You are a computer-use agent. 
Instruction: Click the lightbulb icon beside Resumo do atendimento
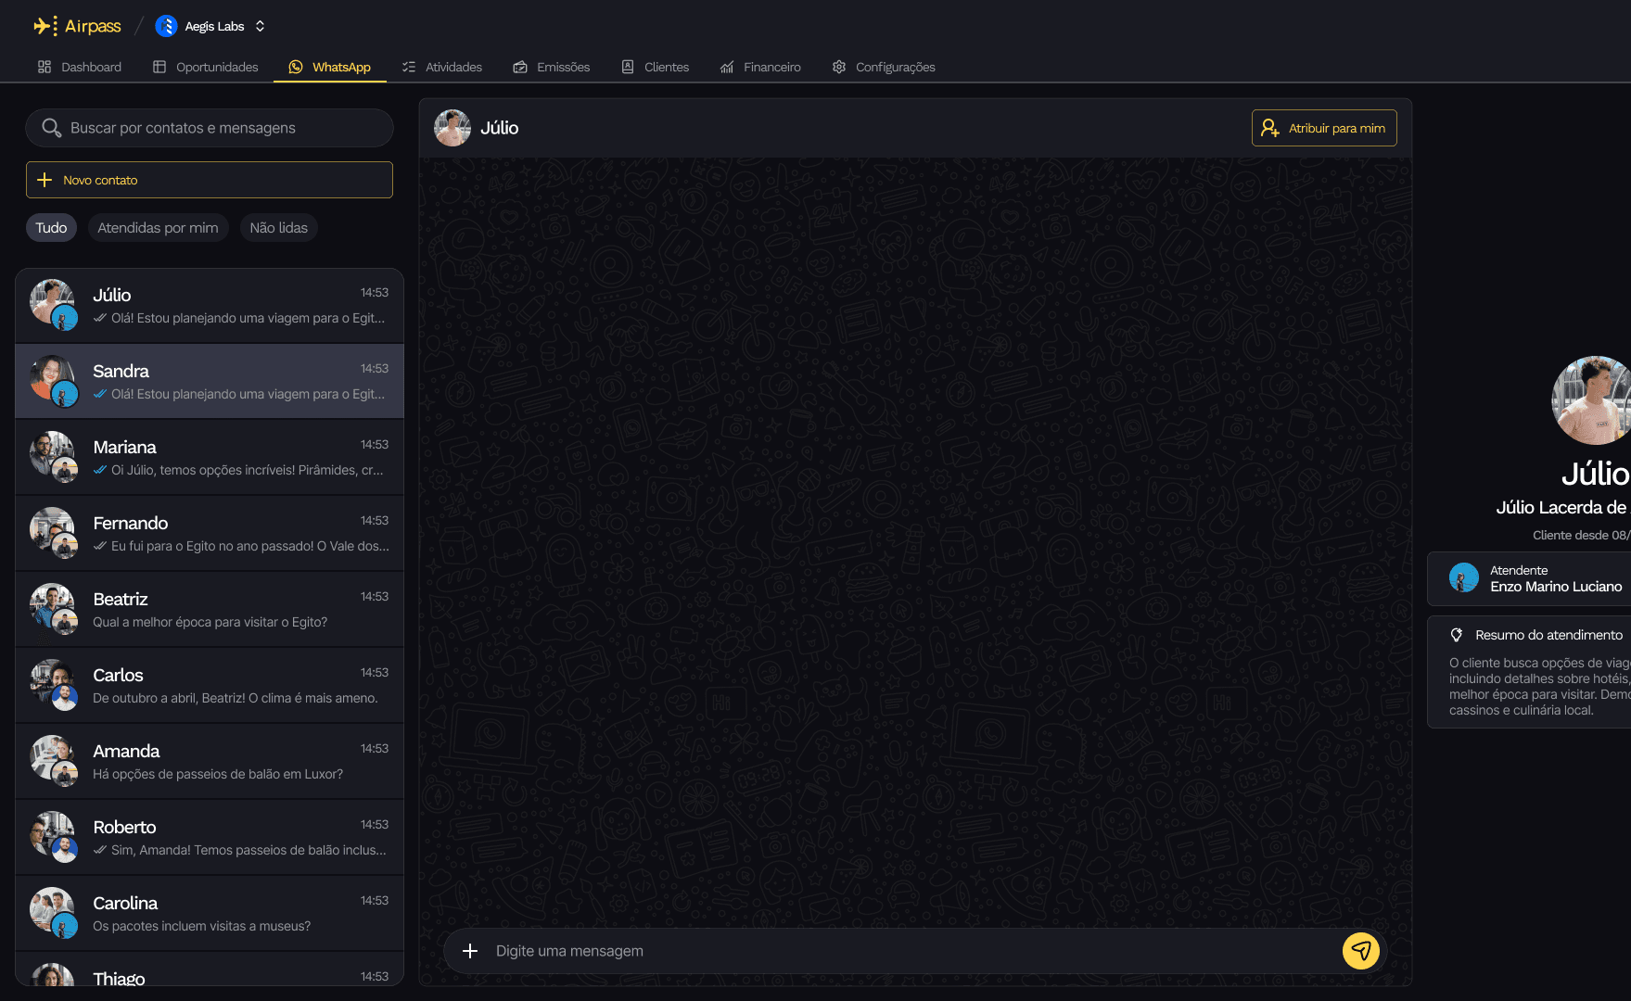tap(1457, 635)
